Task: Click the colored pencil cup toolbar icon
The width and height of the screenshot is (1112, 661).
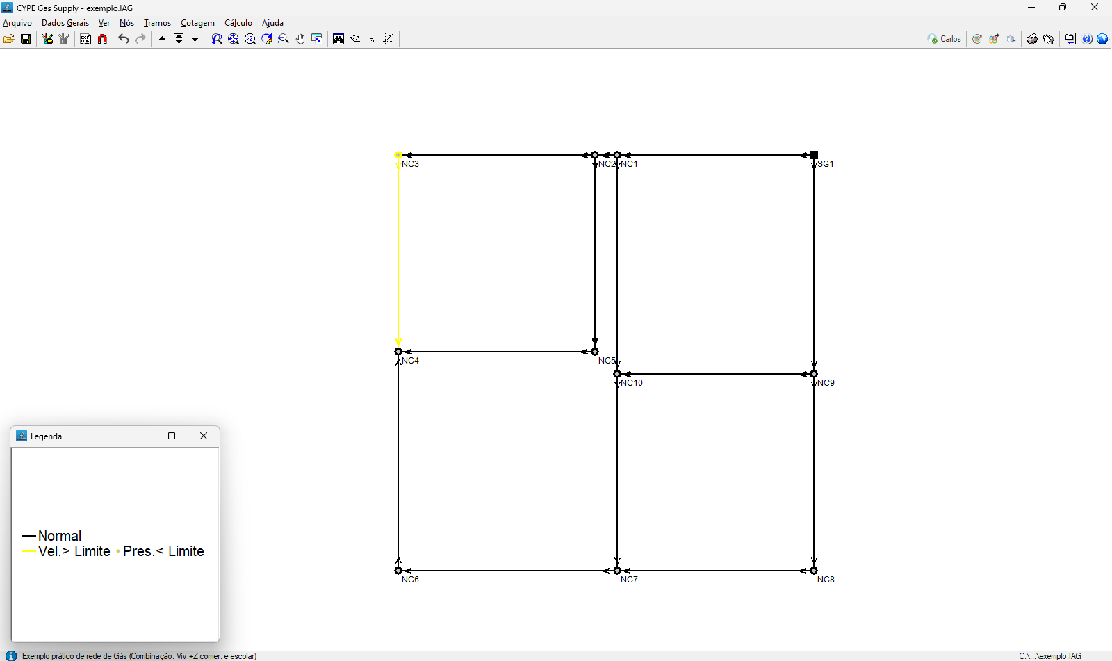Action: coord(47,39)
